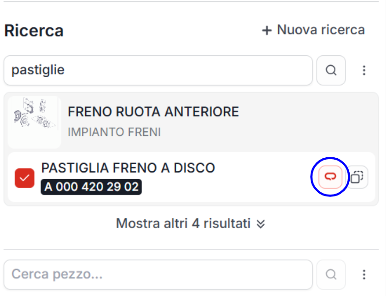Select the PASTIGLIA FRENO A DISCO title

click(128, 168)
